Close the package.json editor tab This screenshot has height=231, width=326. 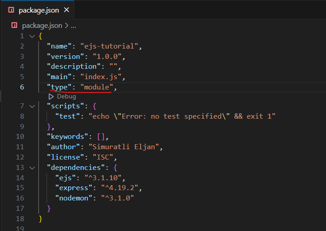67,10
